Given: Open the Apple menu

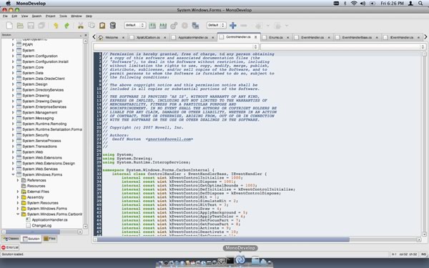Looking at the screenshot, I should coord(8,4).
